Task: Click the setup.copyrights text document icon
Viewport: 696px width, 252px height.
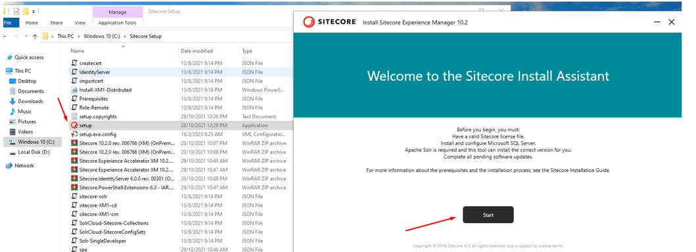Action: pos(74,116)
